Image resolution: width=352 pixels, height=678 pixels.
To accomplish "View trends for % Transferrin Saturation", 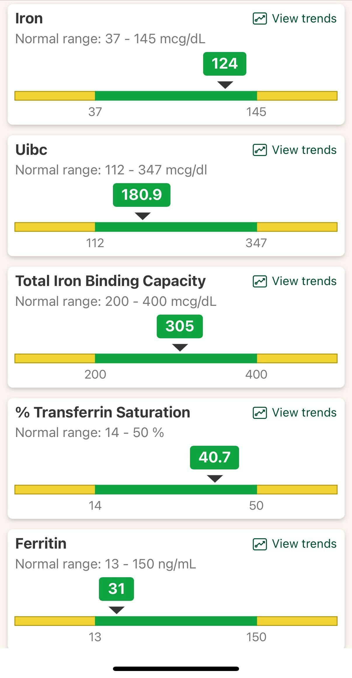I will 304,413.
